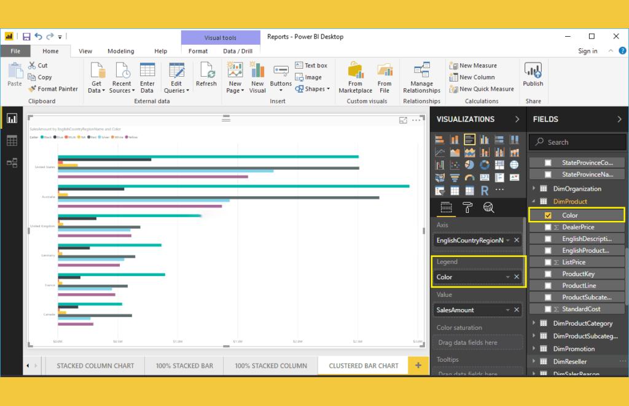Open the Modeling ribbon tab
The image size is (629, 406).
click(120, 51)
